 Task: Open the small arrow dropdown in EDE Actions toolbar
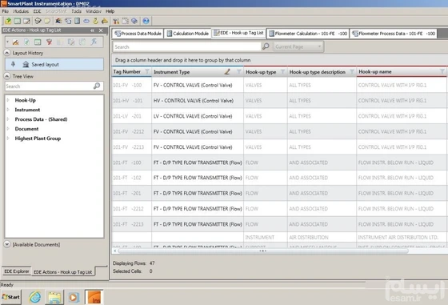coord(7,42)
